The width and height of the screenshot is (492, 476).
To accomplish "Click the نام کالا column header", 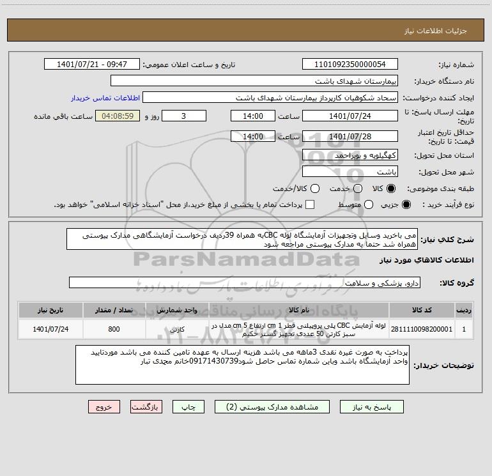I will (299, 310).
